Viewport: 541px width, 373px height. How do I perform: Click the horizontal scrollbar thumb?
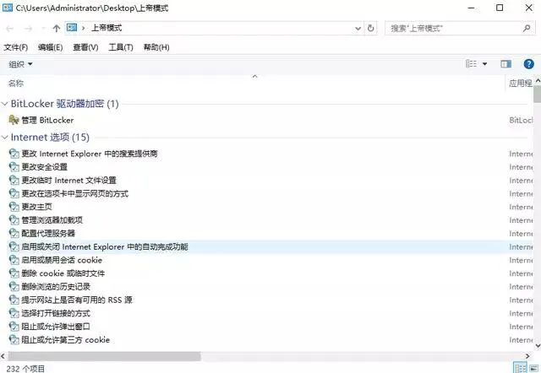click(x=104, y=356)
